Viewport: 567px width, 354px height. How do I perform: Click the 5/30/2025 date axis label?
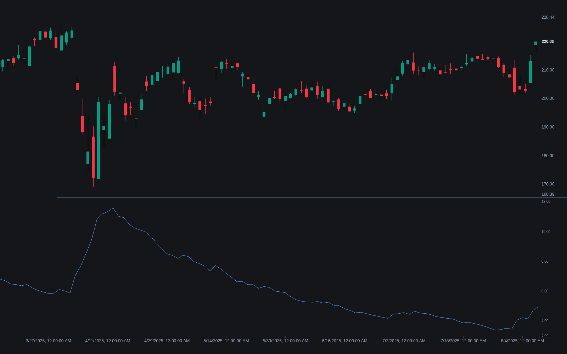285,341
